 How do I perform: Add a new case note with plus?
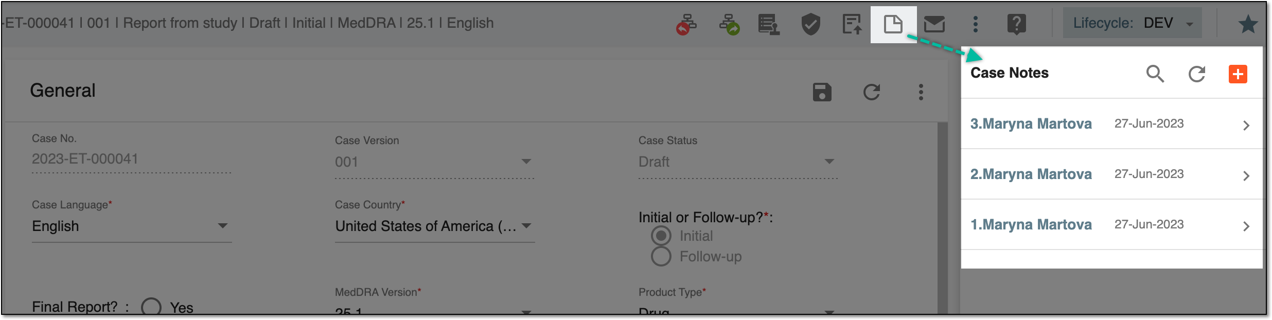click(x=1238, y=74)
